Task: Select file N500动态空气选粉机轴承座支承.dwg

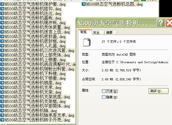Action: pyautogui.click(x=37, y=115)
